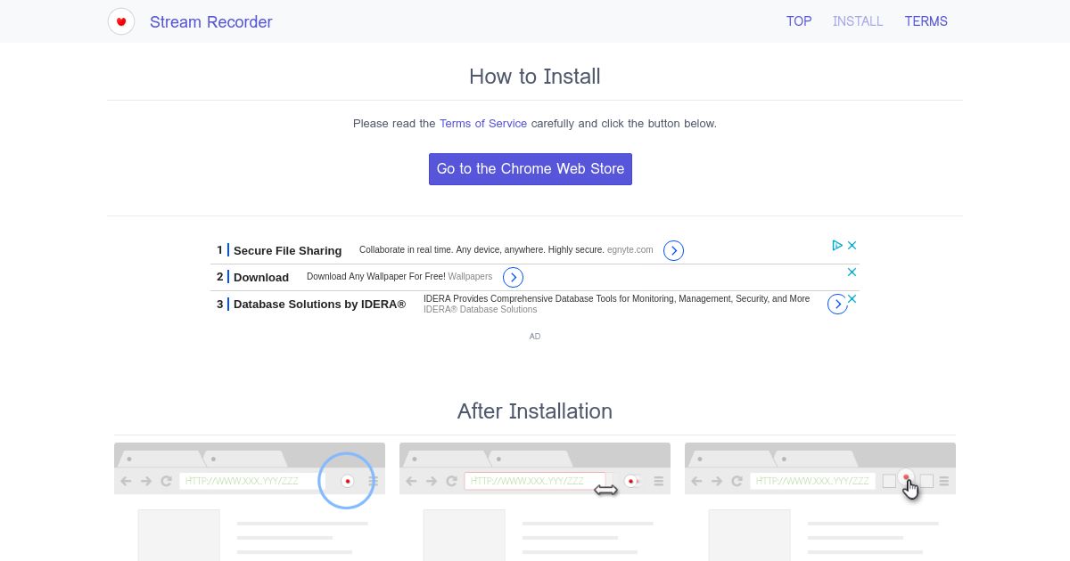
Task: Click the 'AD' label below ads
Action: [535, 337]
